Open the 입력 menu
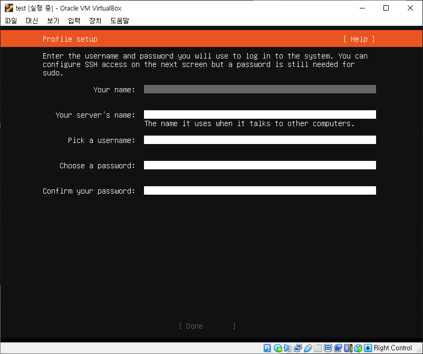Image resolution: width=423 pixels, height=354 pixels. point(74,21)
